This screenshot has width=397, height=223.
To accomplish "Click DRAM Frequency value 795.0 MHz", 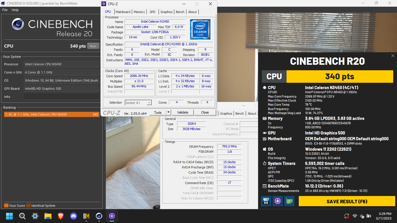I will point(229,147).
